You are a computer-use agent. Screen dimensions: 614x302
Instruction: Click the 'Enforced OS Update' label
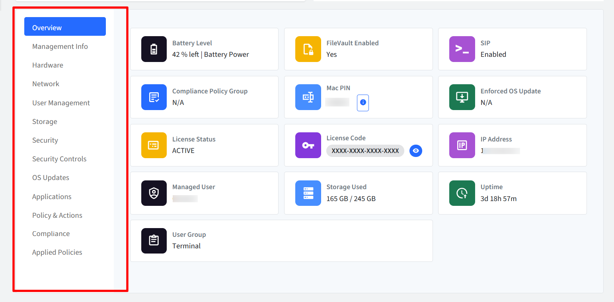click(x=511, y=91)
